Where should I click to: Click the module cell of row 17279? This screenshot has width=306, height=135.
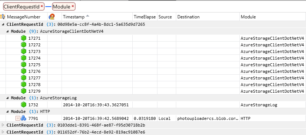click(272, 91)
